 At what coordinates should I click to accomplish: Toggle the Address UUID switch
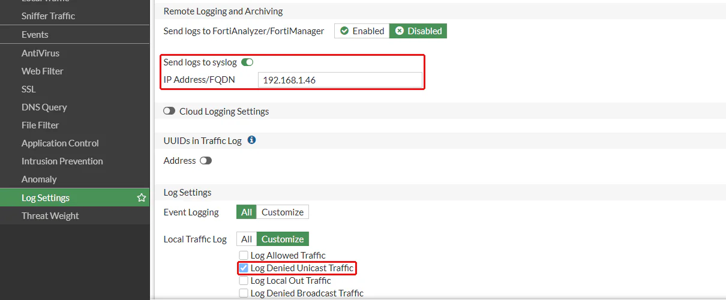tap(206, 161)
